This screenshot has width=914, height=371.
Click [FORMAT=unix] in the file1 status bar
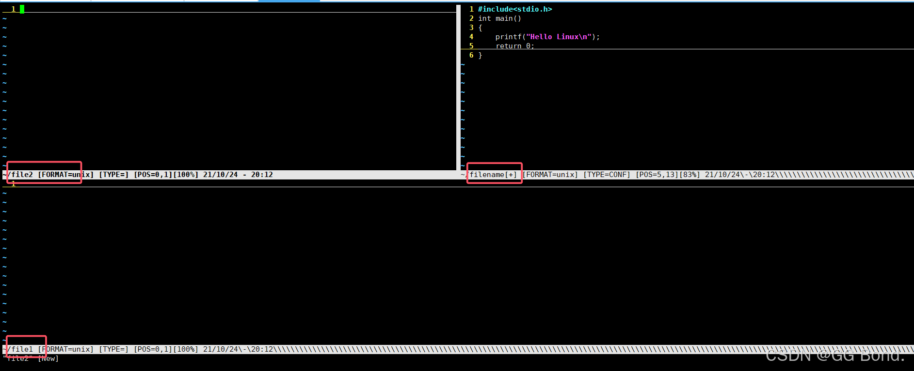(65, 349)
